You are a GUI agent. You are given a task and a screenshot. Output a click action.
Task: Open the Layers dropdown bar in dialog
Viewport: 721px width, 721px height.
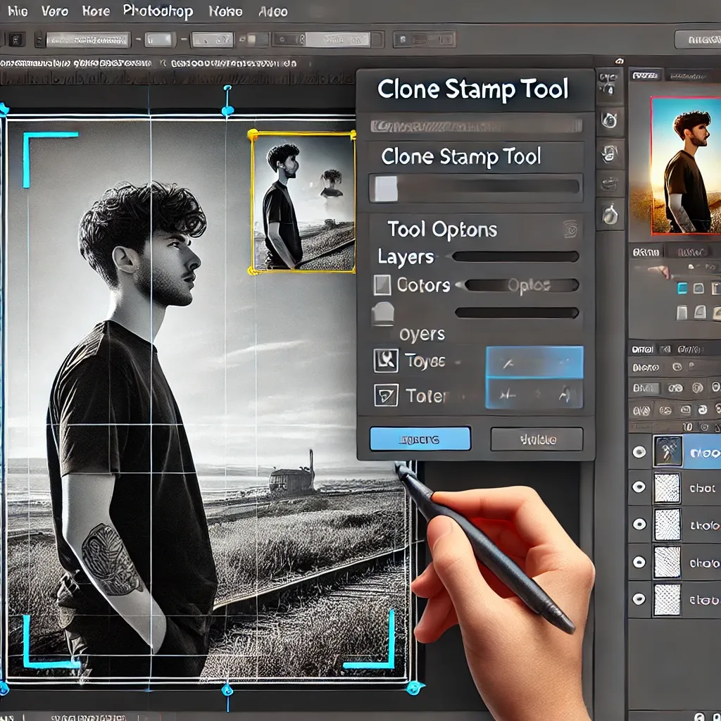[515, 257]
